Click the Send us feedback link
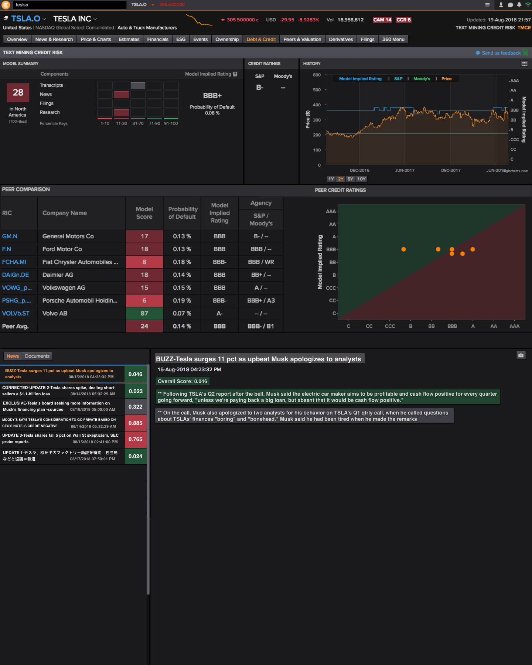The width and height of the screenshot is (532, 665). [x=498, y=53]
